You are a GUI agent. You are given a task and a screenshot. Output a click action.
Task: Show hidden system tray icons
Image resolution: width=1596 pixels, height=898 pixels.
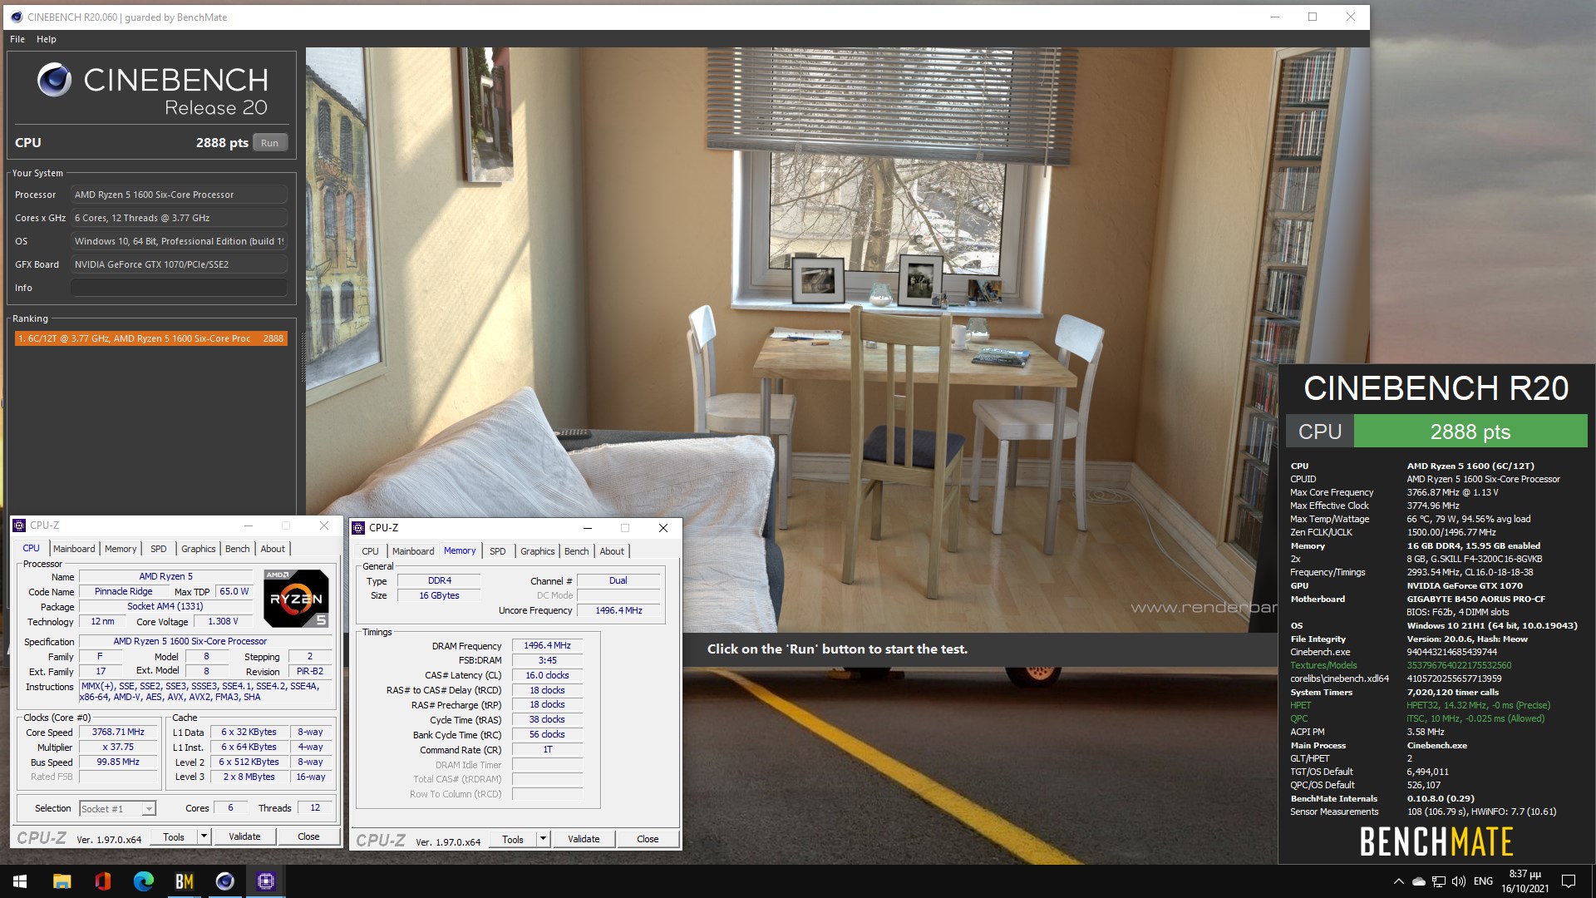coord(1398,881)
